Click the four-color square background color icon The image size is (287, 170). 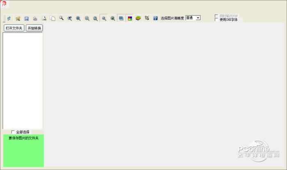[130, 18]
